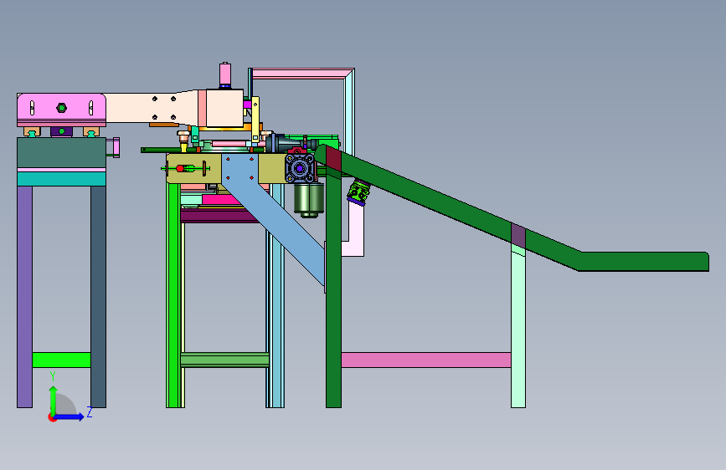Click the blue Z axis arrow of the triad
This screenshot has width=726, height=470.
click(x=70, y=416)
